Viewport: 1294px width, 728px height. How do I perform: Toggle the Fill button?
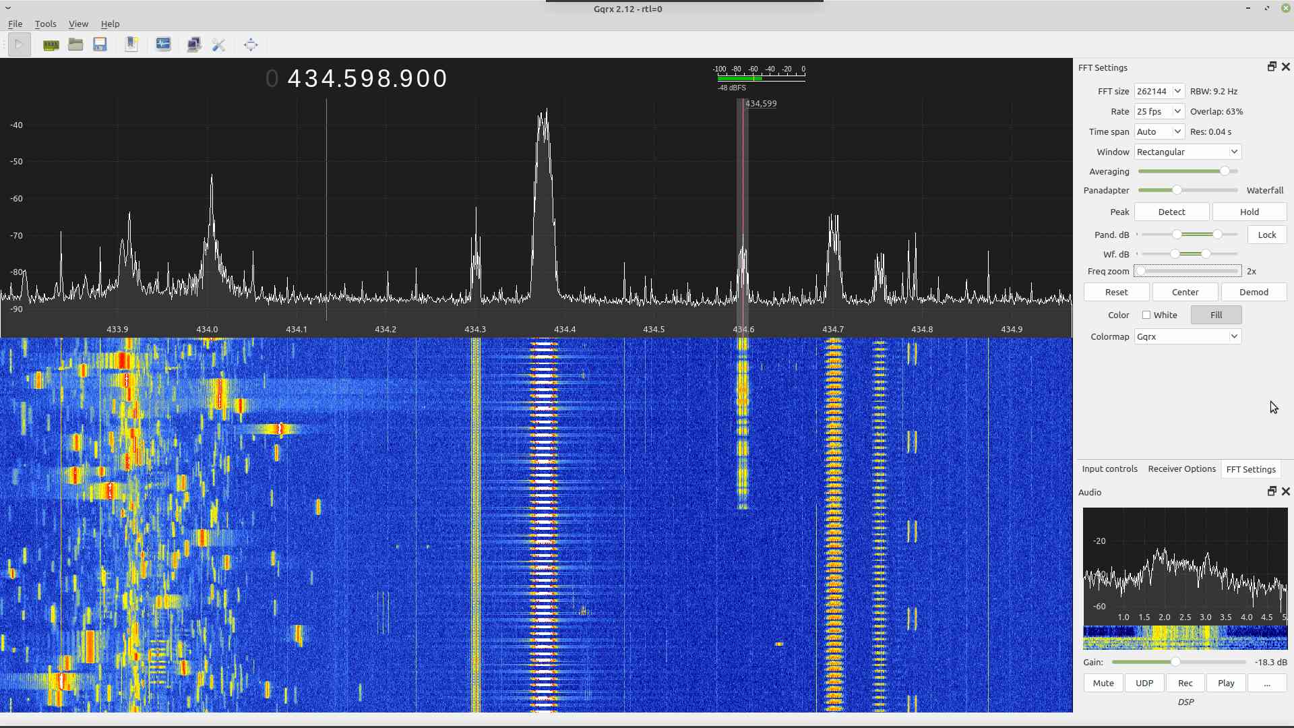[x=1216, y=315]
